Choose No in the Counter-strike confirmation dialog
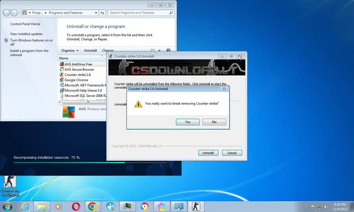The height and width of the screenshot is (212, 354). pyautogui.click(x=214, y=122)
